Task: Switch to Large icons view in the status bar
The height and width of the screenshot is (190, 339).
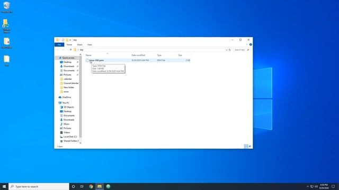Action: (x=250, y=147)
